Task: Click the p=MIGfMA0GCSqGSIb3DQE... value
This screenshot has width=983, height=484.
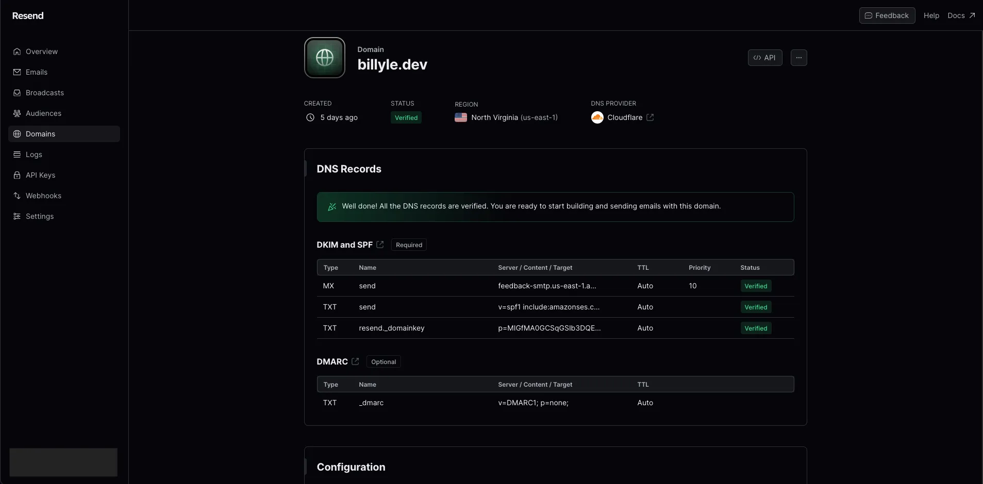Action: [549, 328]
